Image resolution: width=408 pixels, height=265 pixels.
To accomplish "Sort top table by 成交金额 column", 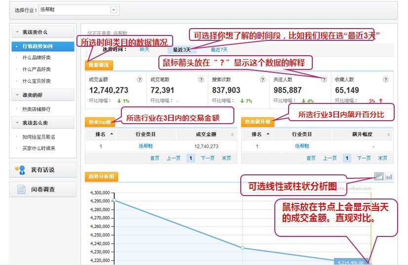I will (x=206, y=134).
